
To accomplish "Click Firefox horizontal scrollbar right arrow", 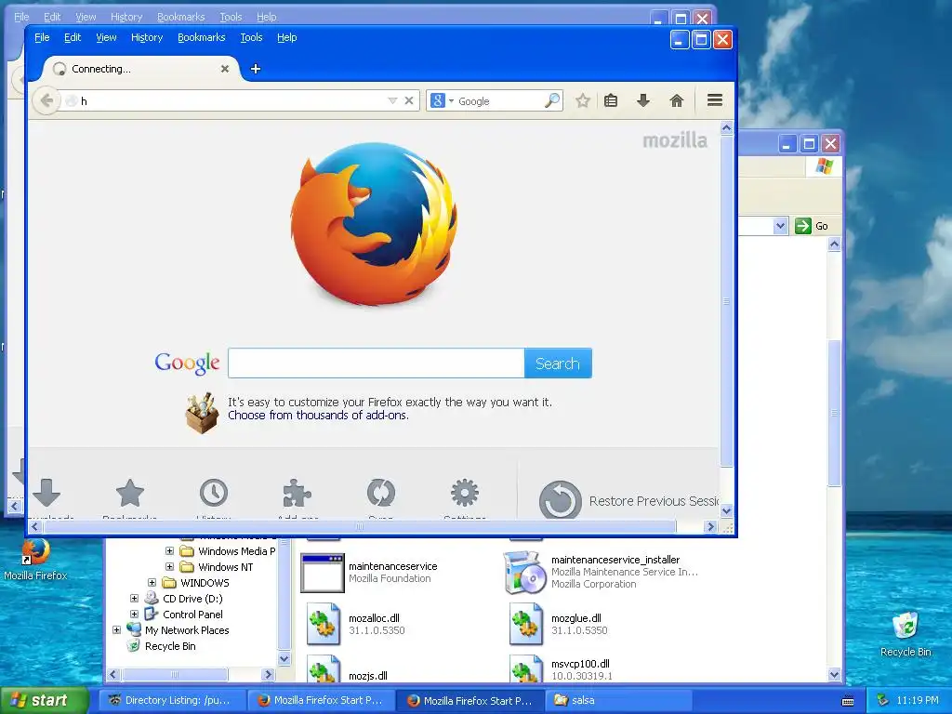I will pyautogui.click(x=710, y=527).
